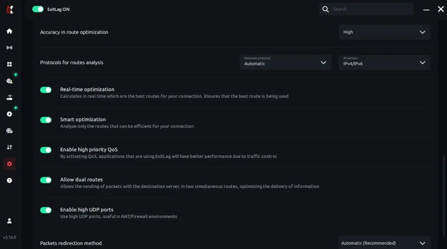Open the apps grid sidebar icon
Viewport: 447px width, 249px height.
coord(10,64)
